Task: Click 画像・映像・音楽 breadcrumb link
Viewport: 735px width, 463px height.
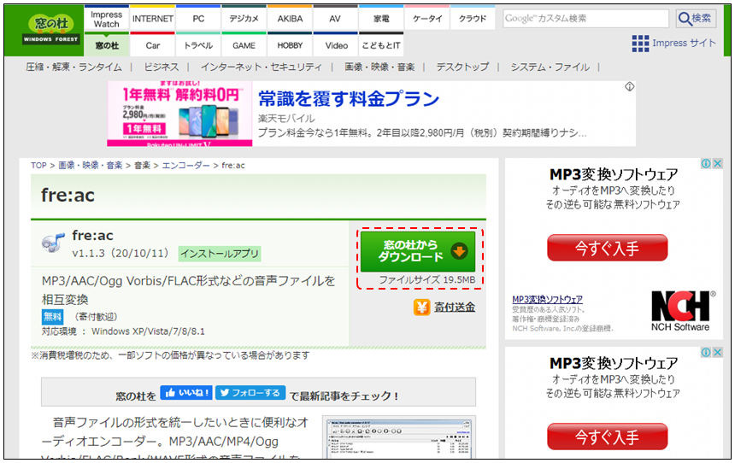Action: click(90, 166)
